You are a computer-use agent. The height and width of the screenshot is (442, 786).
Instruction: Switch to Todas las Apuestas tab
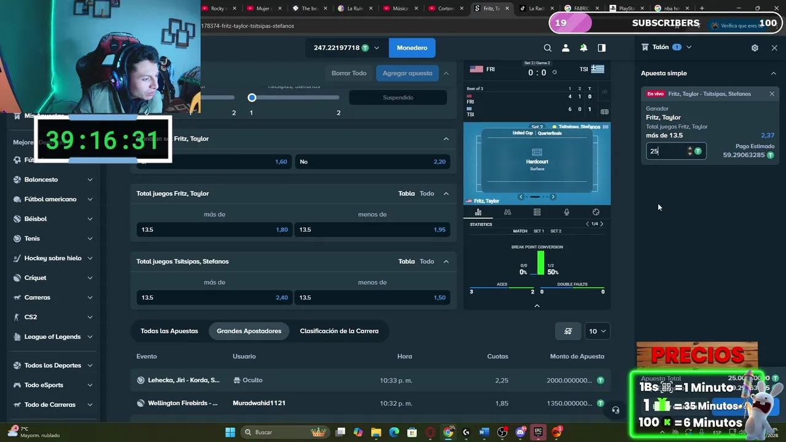(169, 331)
